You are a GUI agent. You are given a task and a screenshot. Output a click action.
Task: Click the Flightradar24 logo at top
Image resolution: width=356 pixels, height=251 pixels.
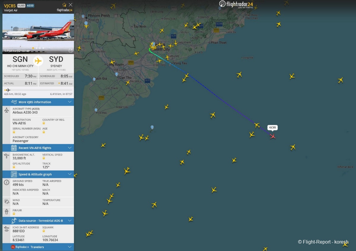pyautogui.click(x=236, y=4)
